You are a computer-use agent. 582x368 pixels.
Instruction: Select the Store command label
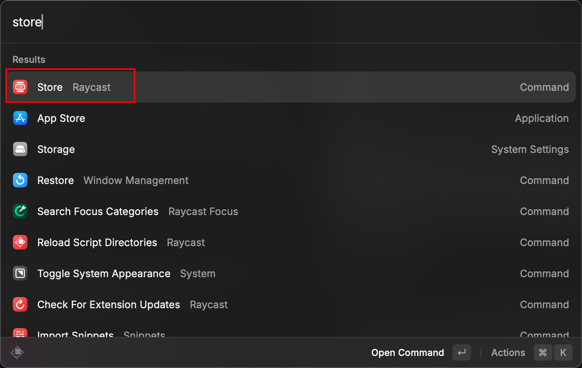pyautogui.click(x=50, y=87)
